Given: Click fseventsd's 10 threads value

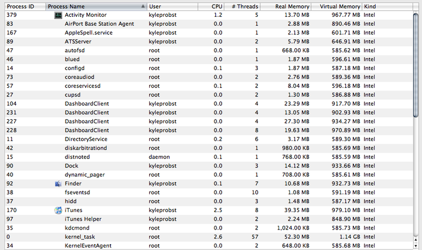Looking at the screenshot, I should coord(255,193).
